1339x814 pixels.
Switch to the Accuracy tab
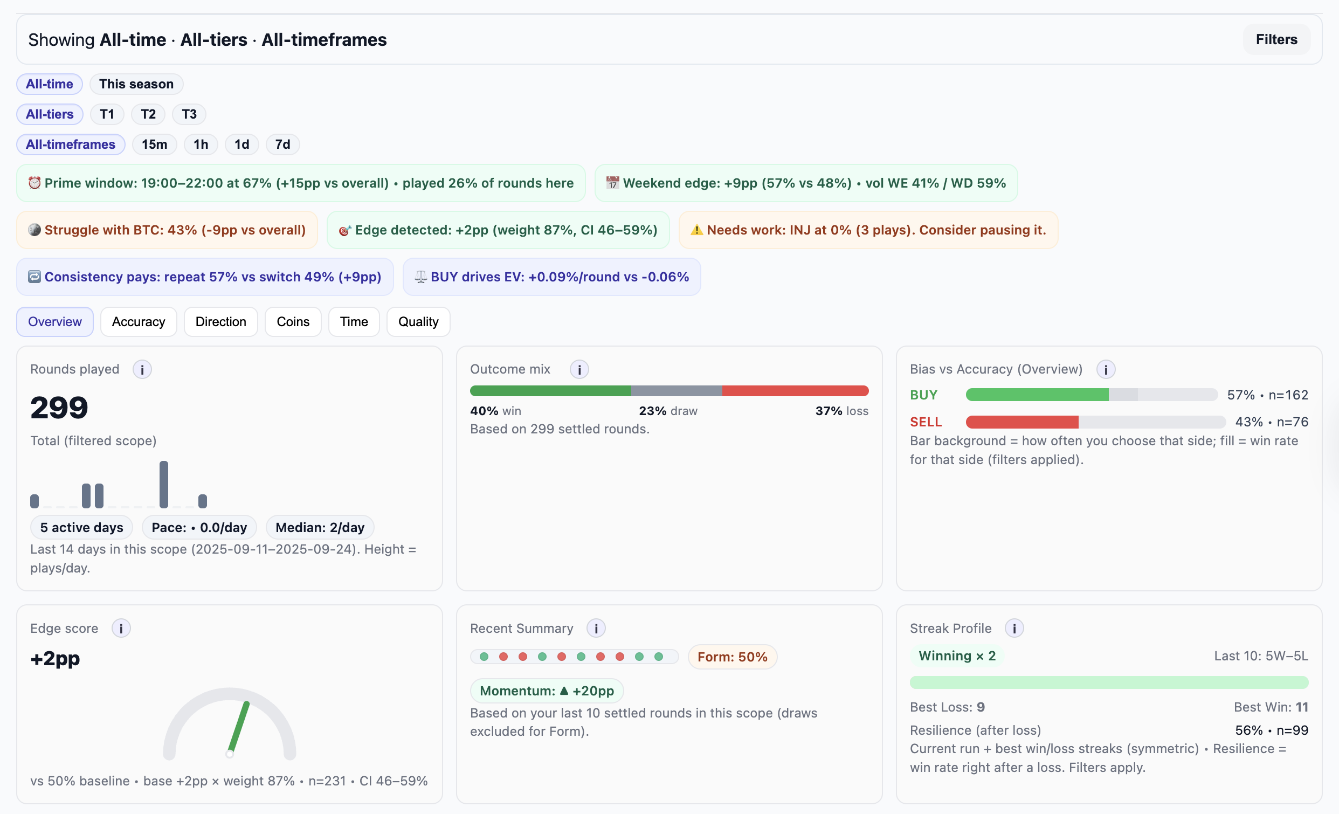pyautogui.click(x=138, y=322)
